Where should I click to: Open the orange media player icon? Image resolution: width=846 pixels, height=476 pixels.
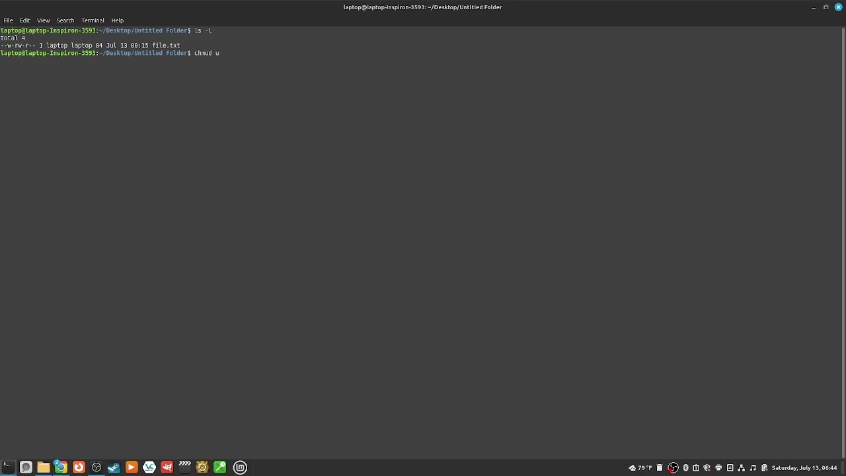132,467
